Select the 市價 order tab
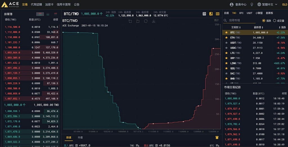Viewport: 288px width, 147px height. pos(80,137)
